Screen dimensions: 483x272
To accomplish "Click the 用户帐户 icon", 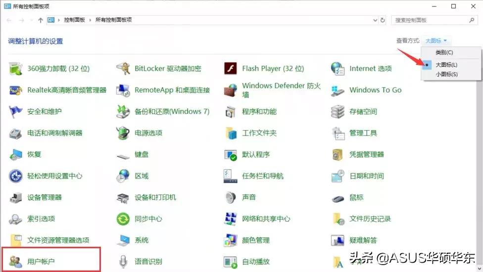I will [16, 261].
